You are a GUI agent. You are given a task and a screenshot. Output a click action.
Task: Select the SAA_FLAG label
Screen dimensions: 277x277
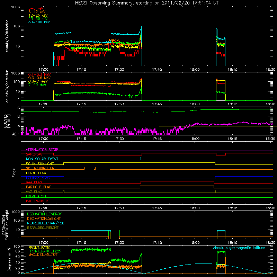pos(34,182)
